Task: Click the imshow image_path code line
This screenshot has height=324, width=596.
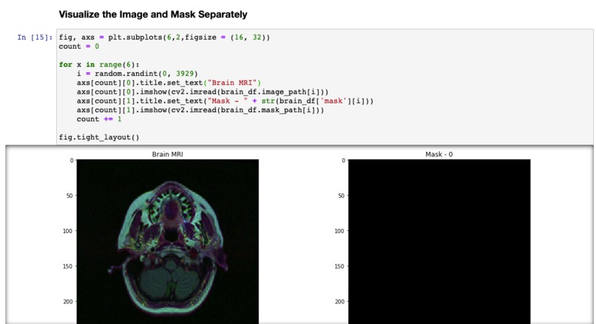Action: coord(203,92)
